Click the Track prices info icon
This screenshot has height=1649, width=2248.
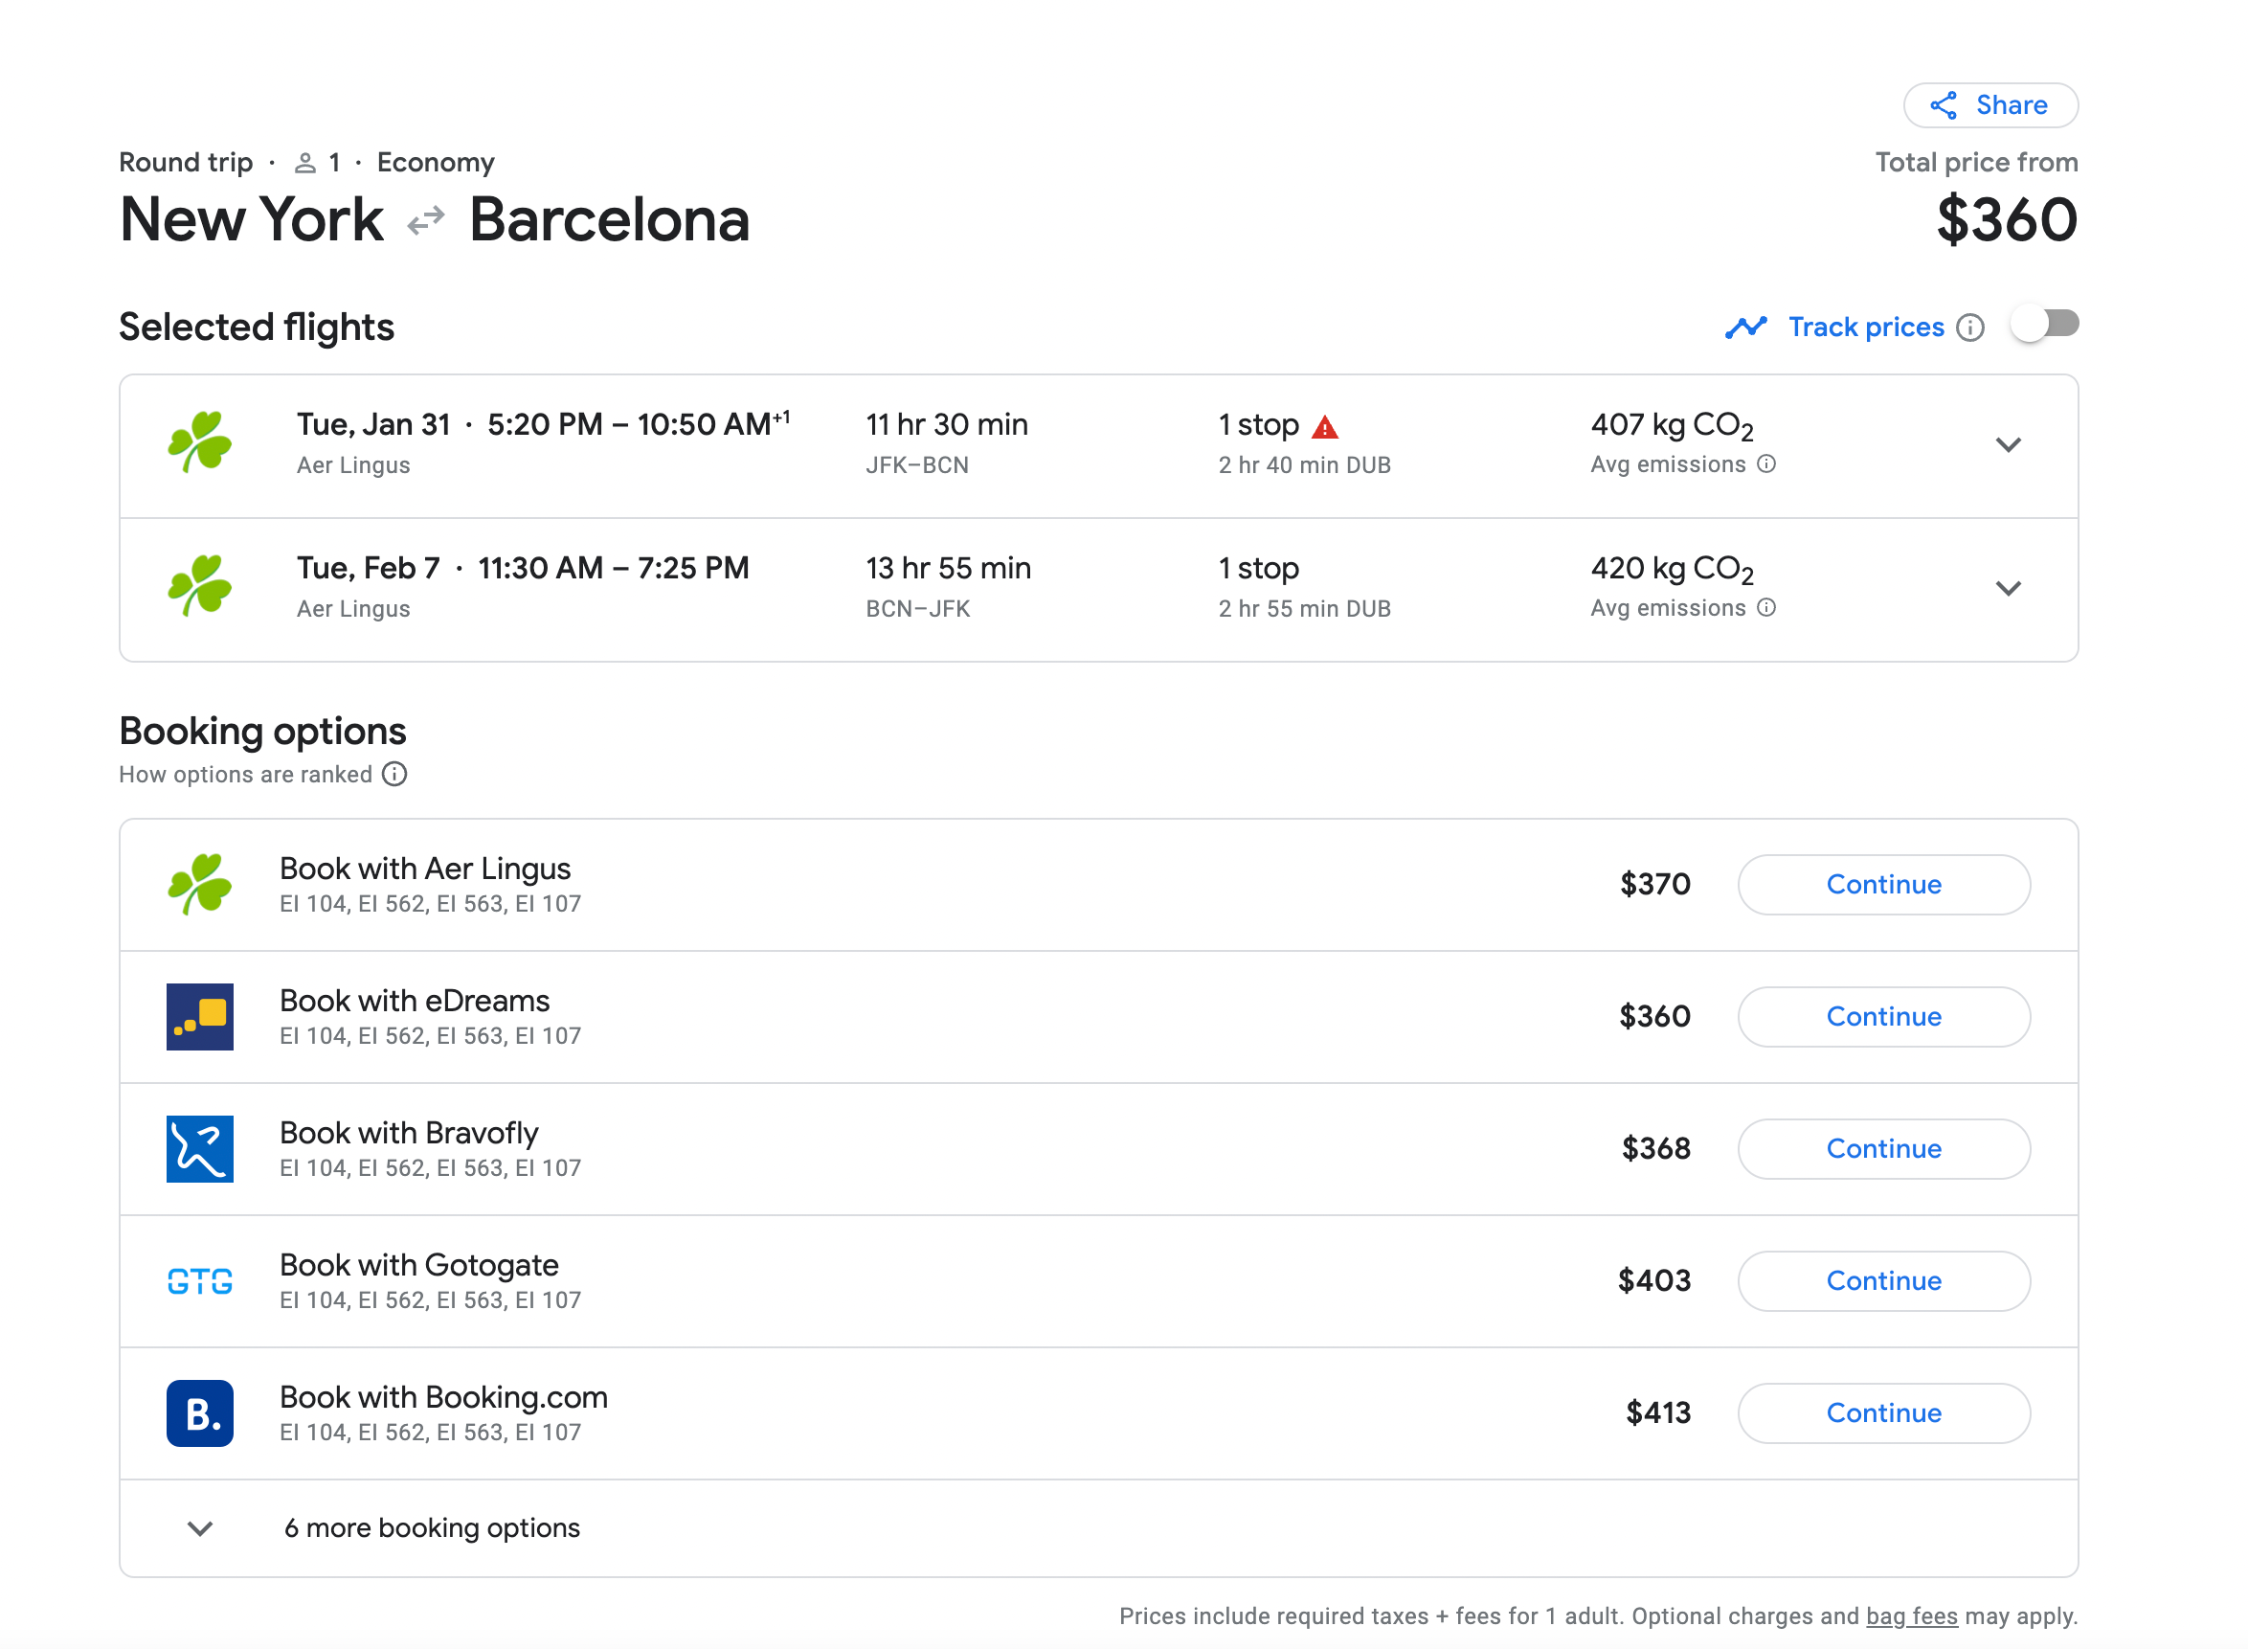[x=1969, y=328]
